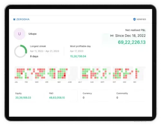This screenshot has height=126, width=161.
Task: Click the DEC label on heatmap
Action: [135, 82]
